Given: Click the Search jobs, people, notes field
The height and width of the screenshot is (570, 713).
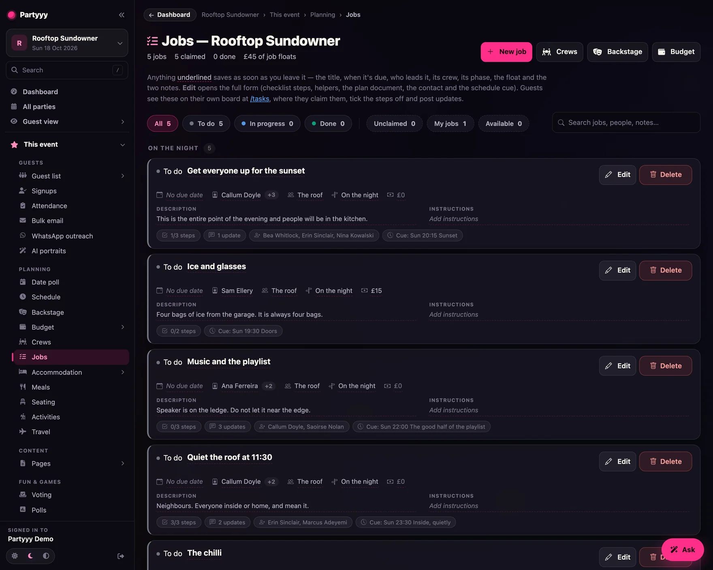Looking at the screenshot, I should 626,122.
